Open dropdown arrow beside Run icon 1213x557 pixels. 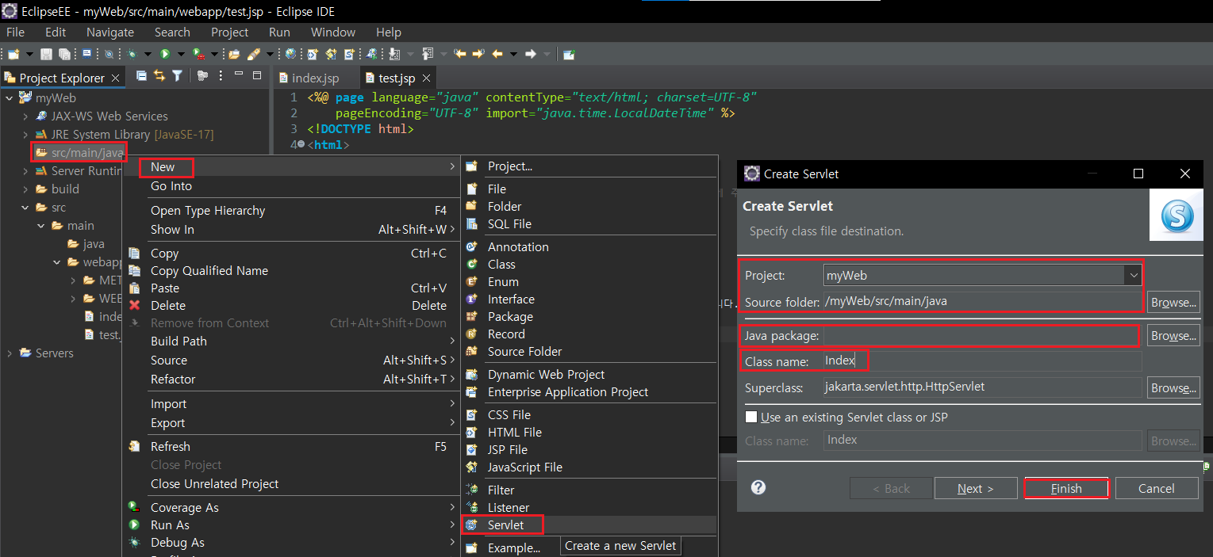[181, 54]
